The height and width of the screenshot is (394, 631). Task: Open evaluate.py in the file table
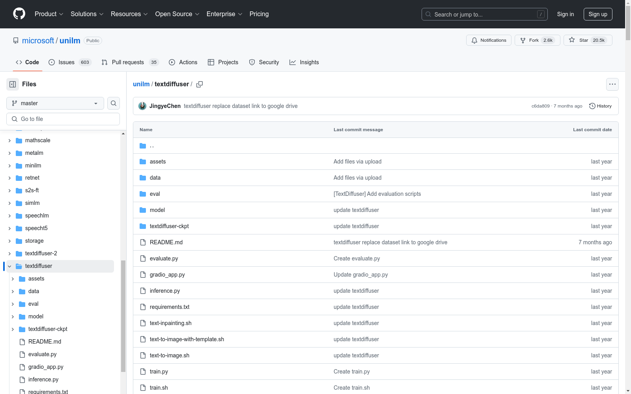164,258
